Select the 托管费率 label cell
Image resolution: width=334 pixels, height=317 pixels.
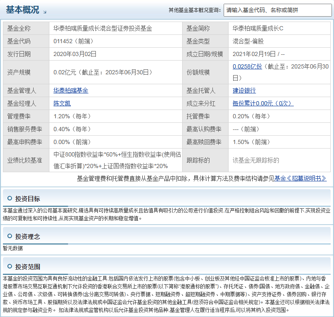[205, 116]
